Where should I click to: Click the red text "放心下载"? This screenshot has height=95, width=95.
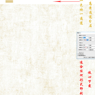click(90, 79)
